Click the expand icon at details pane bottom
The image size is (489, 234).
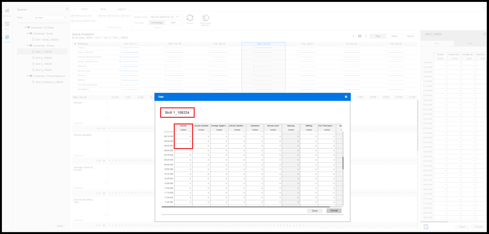(426, 227)
